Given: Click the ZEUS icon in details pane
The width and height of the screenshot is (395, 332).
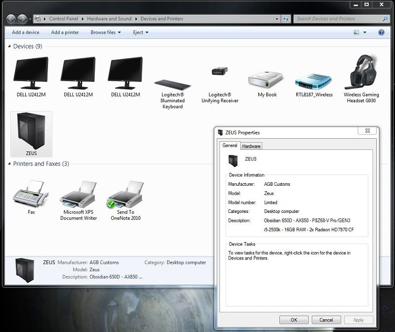Looking at the screenshot, I should pyautogui.click(x=25, y=270).
